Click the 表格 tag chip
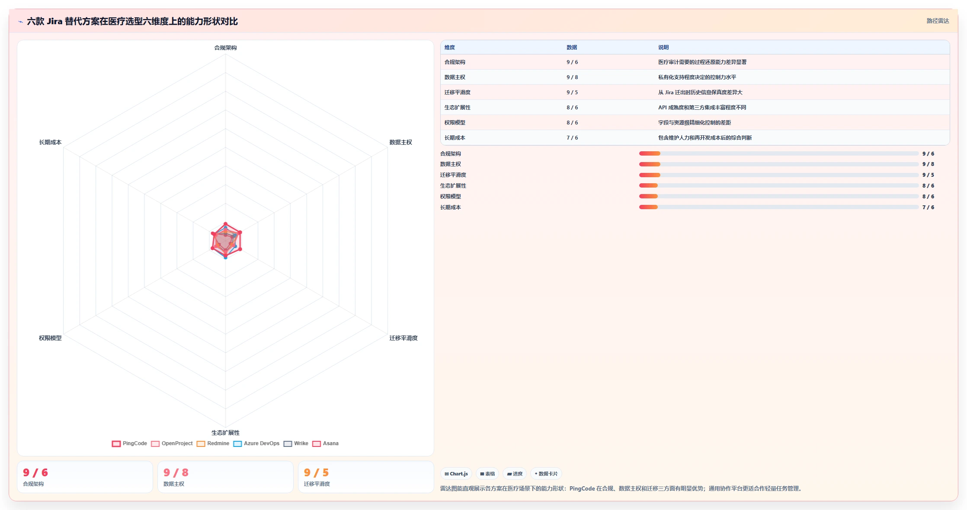The image size is (967, 510). coord(487,474)
